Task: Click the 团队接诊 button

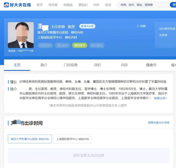Action: click(62, 45)
